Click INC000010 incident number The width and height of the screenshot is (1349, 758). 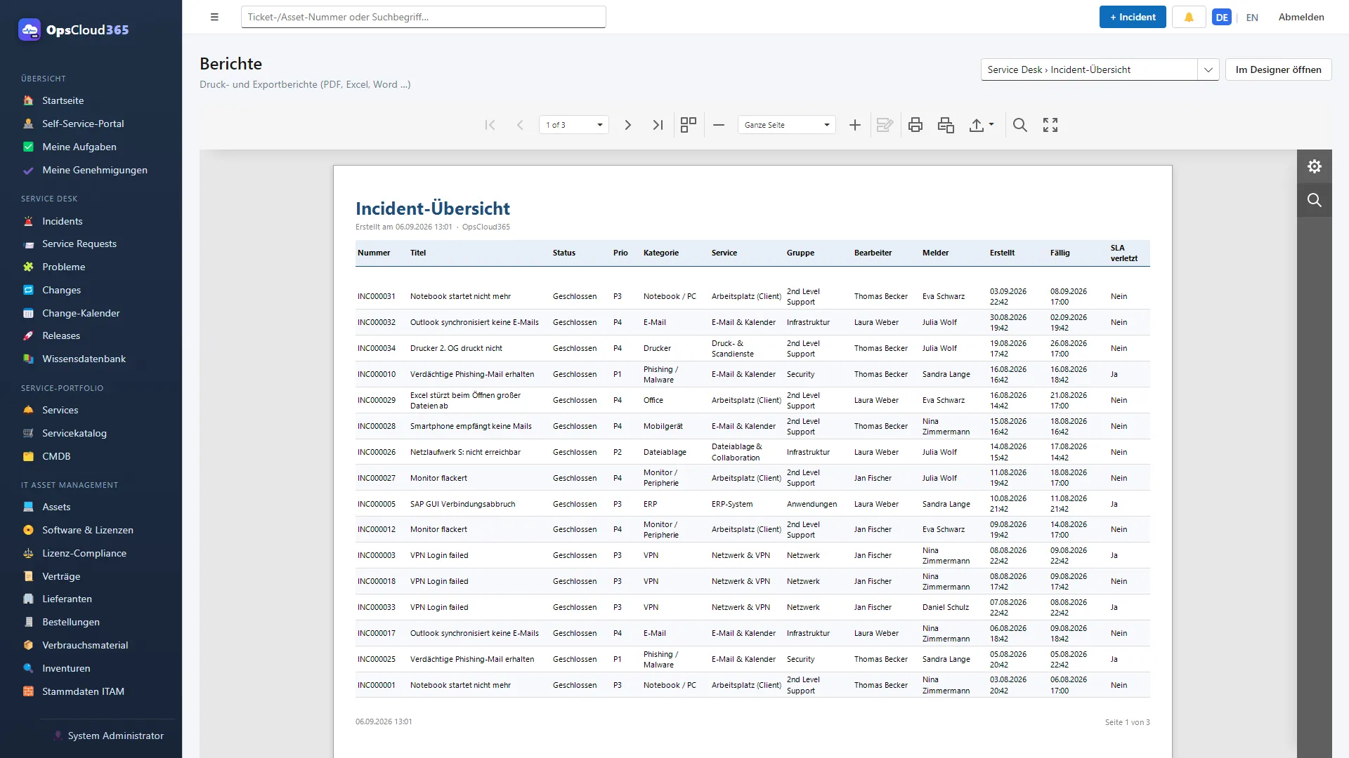coord(376,374)
